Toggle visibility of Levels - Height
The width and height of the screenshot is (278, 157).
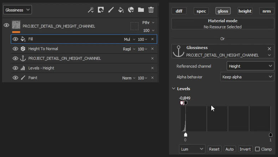click(15, 68)
